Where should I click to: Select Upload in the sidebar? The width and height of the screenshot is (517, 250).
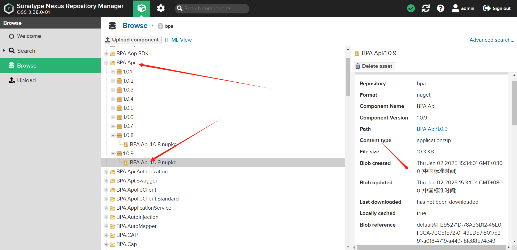(x=50, y=80)
